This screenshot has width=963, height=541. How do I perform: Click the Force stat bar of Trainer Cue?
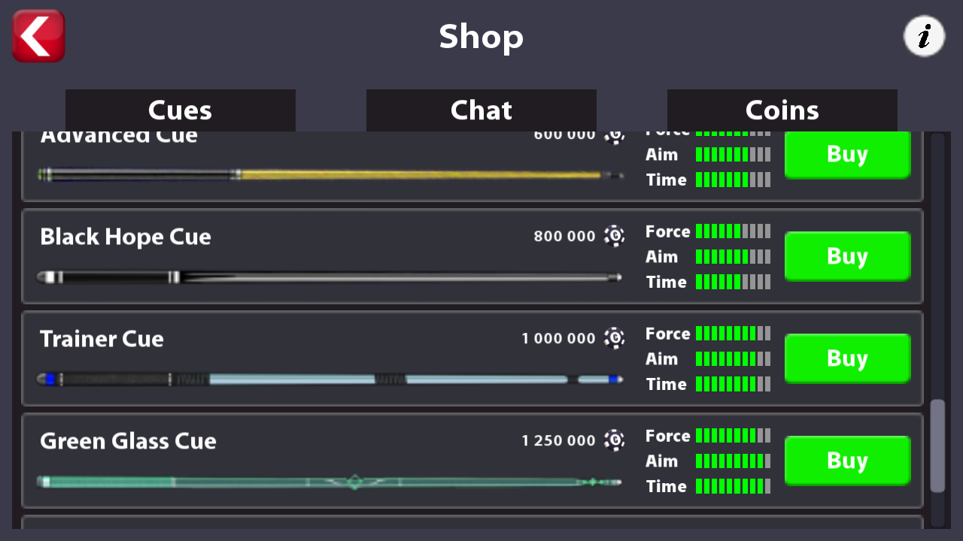point(734,333)
